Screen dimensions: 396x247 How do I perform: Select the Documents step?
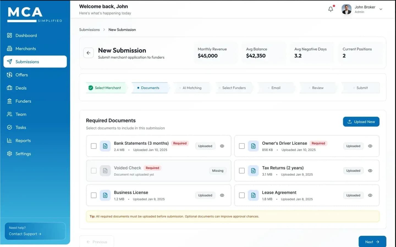[x=150, y=88]
